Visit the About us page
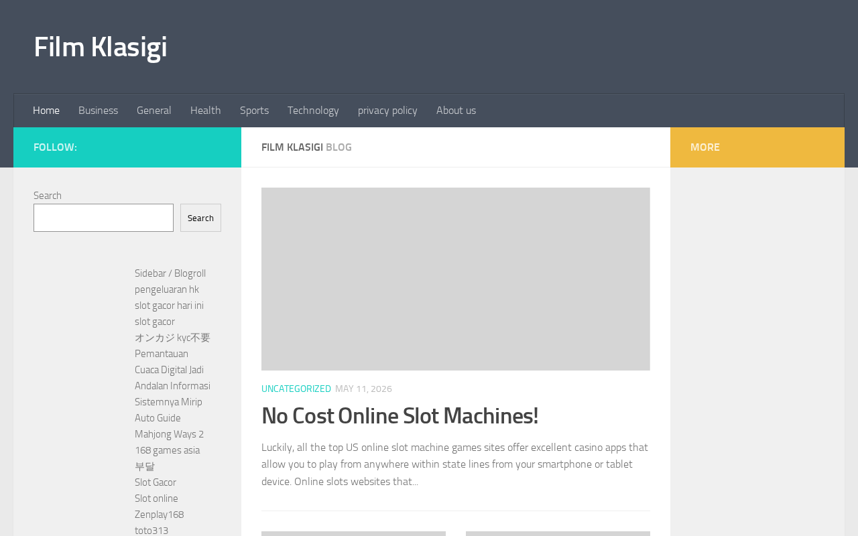The image size is (858, 536). tap(456, 111)
